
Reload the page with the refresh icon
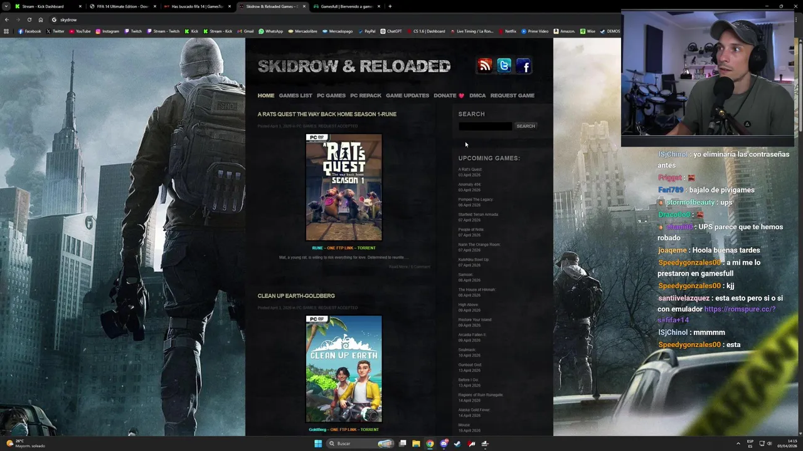[29, 19]
